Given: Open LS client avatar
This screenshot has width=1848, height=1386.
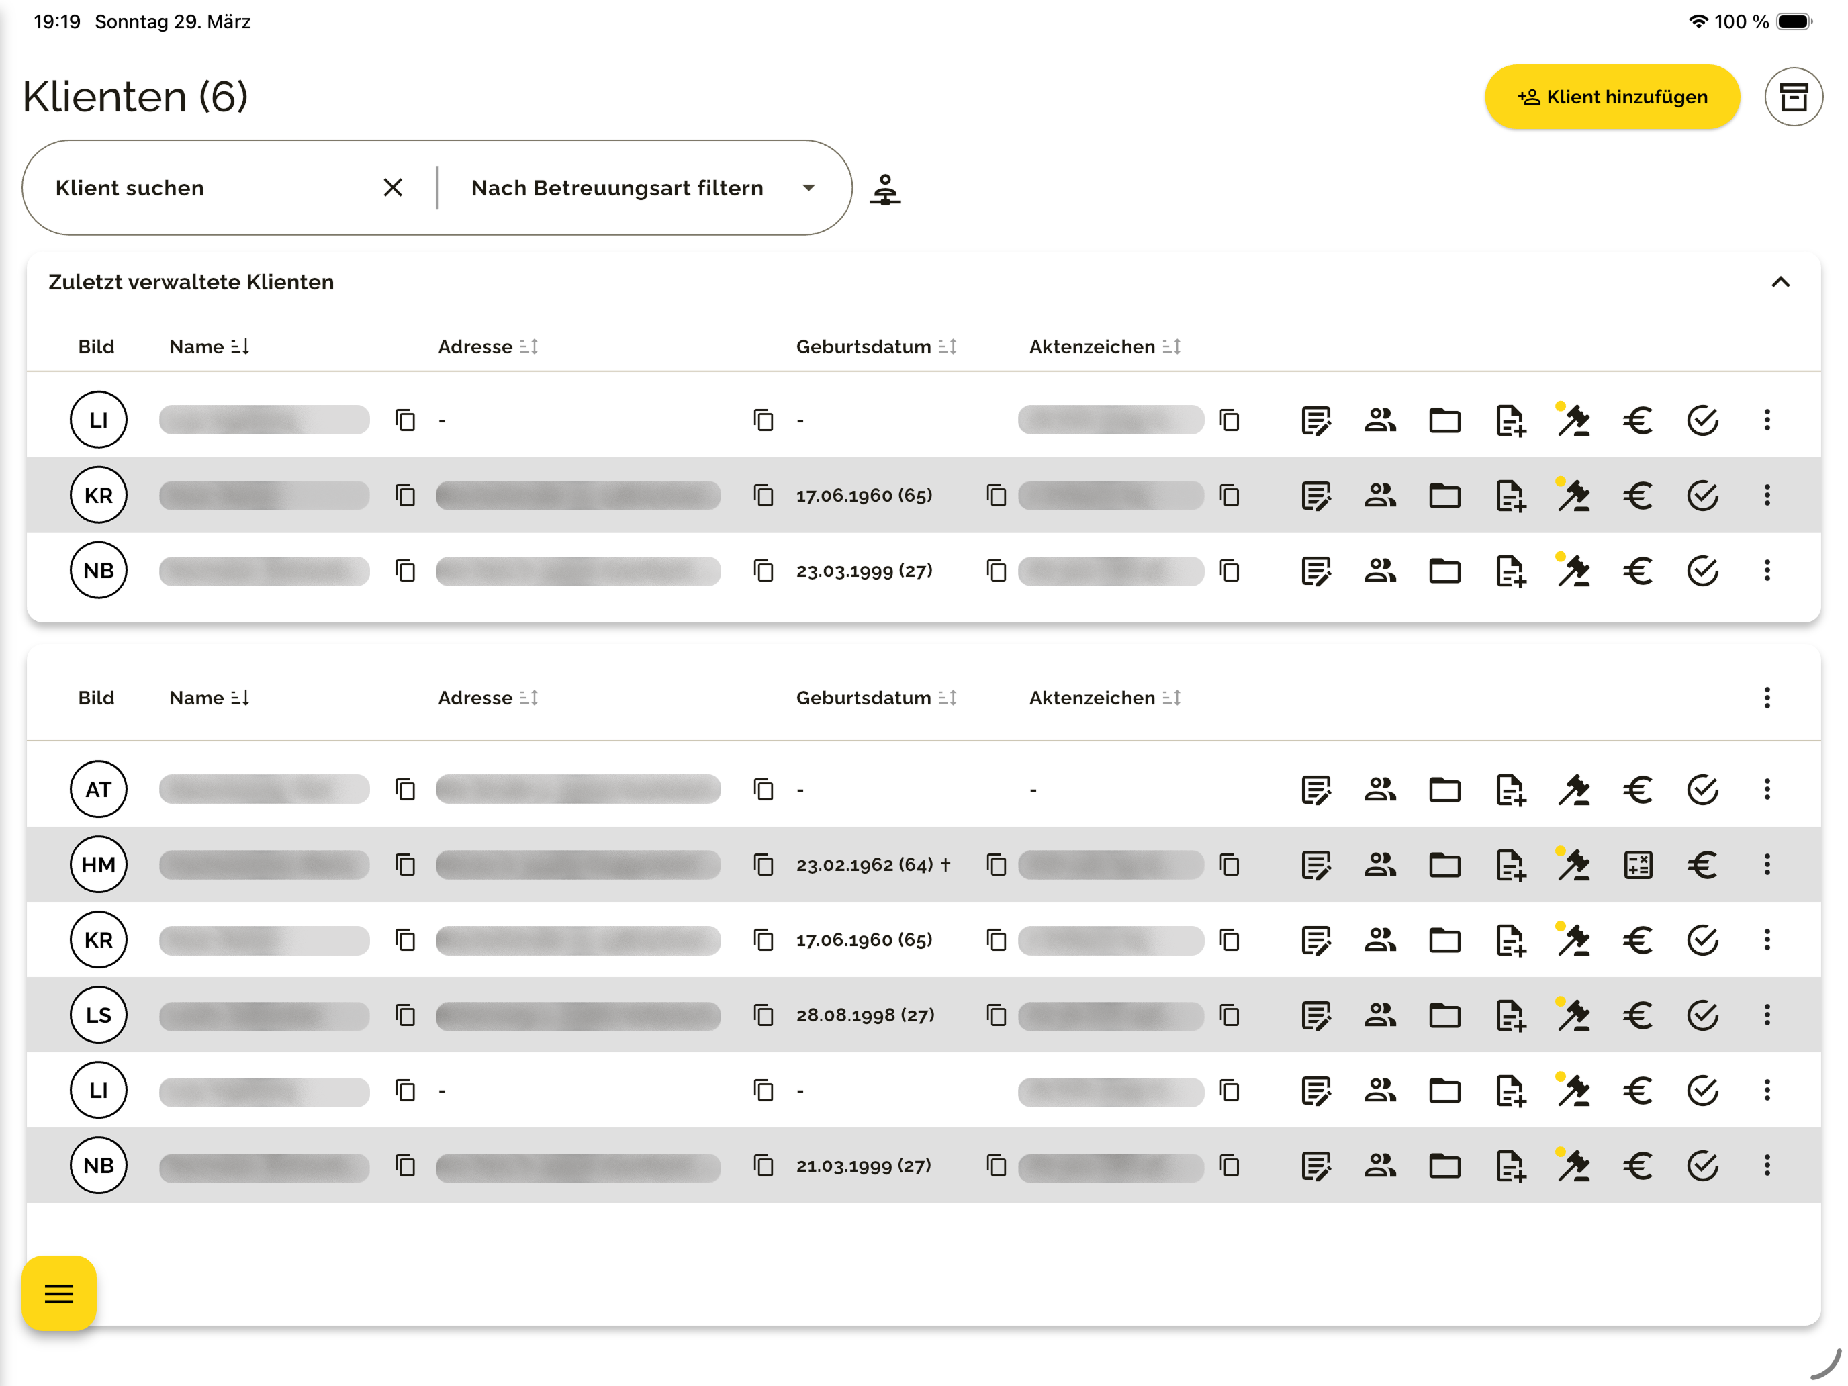Looking at the screenshot, I should (99, 1014).
